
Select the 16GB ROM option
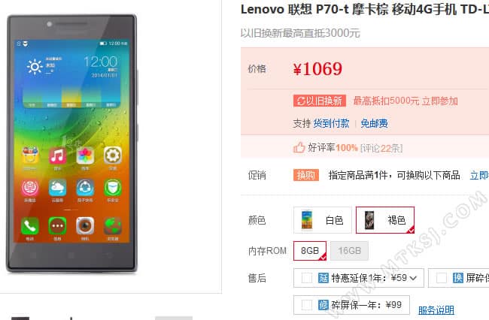[x=350, y=251]
